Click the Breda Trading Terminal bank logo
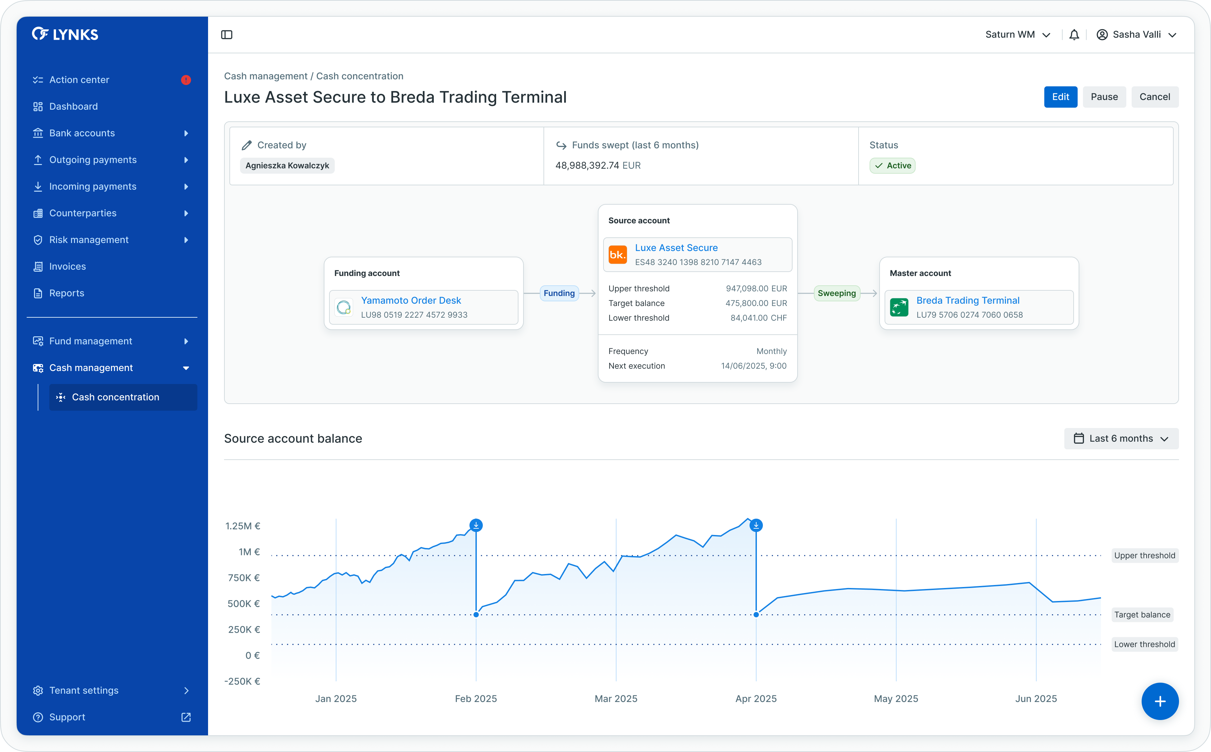Screen dimensions: 1211x752 (x=899, y=307)
